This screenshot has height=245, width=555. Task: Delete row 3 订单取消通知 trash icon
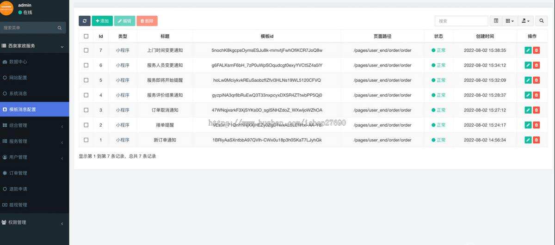coord(536,110)
